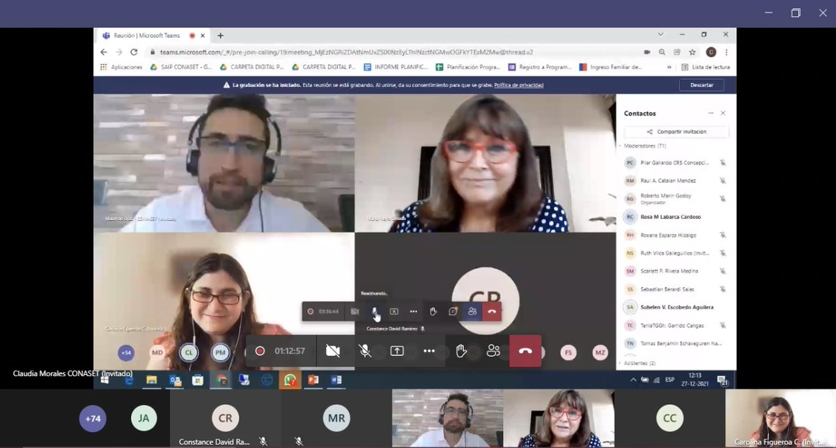Select participant Sebastian Berardi Salas
This screenshot has width=836, height=448.
point(675,289)
